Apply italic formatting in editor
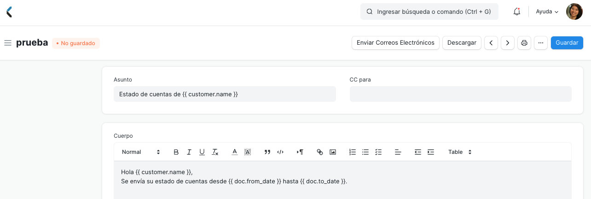 tap(189, 152)
